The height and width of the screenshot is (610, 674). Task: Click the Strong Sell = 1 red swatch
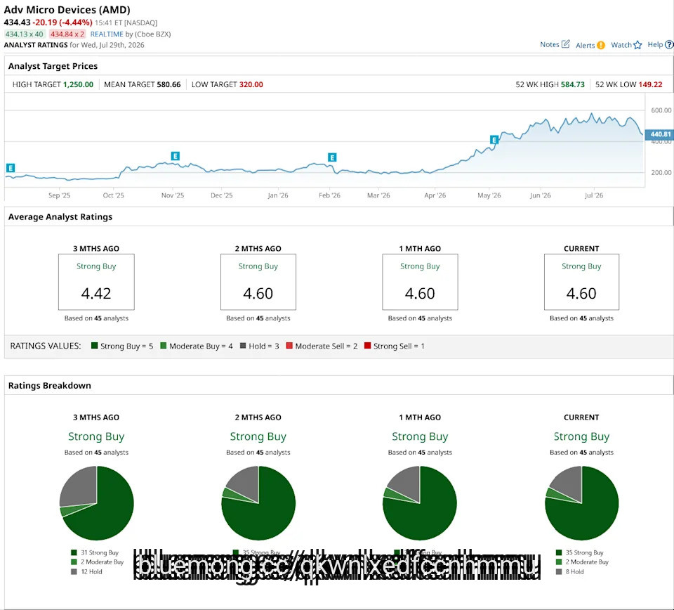click(x=367, y=346)
